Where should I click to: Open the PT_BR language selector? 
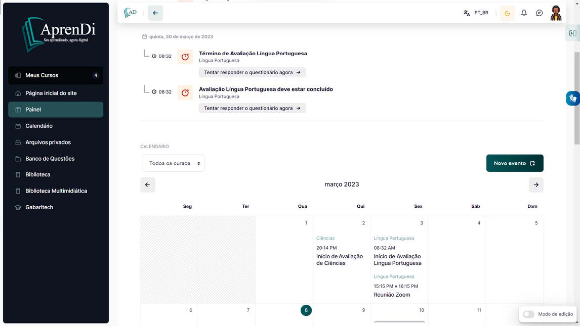point(476,13)
